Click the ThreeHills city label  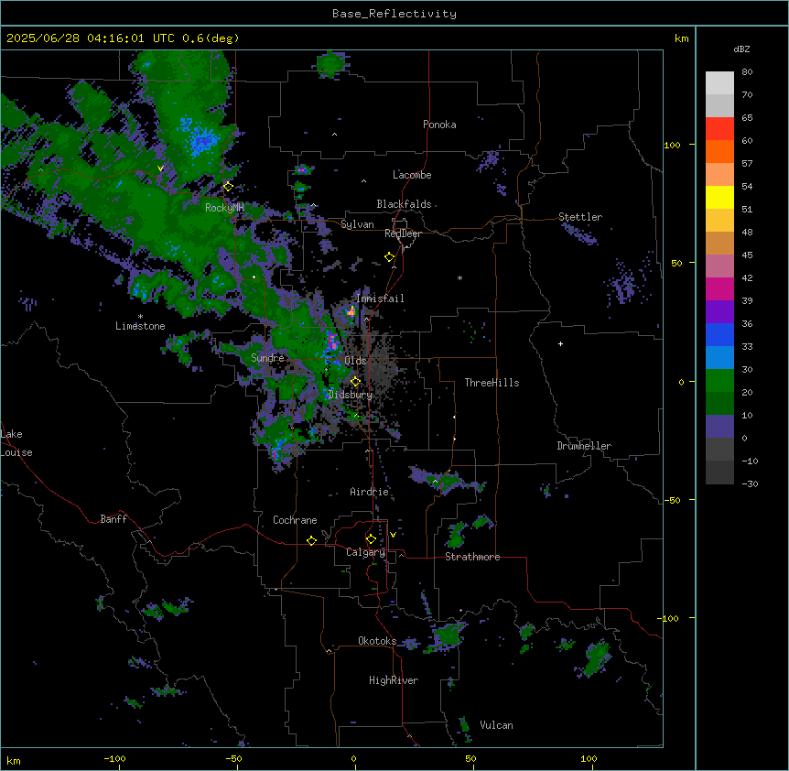pos(492,383)
